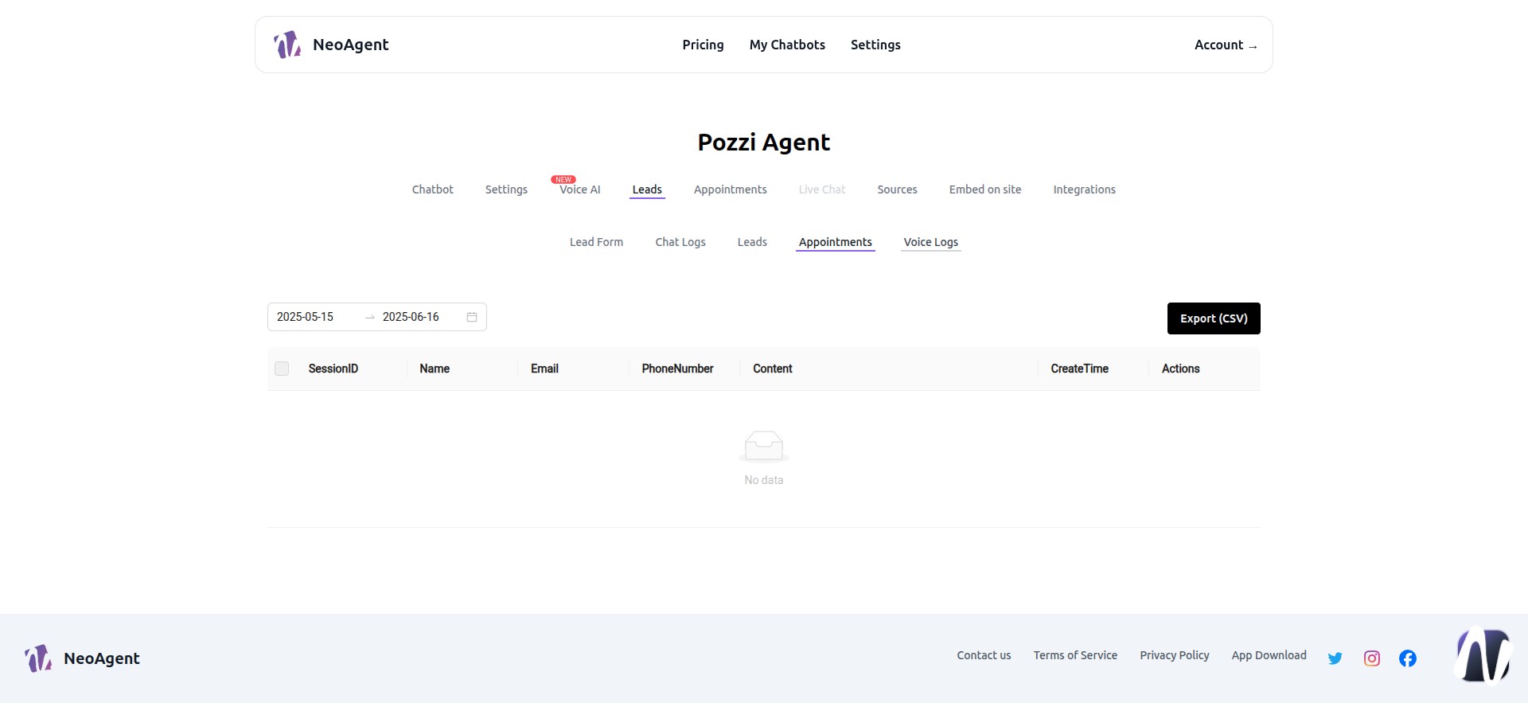Open the calendar icon in date range

point(472,317)
